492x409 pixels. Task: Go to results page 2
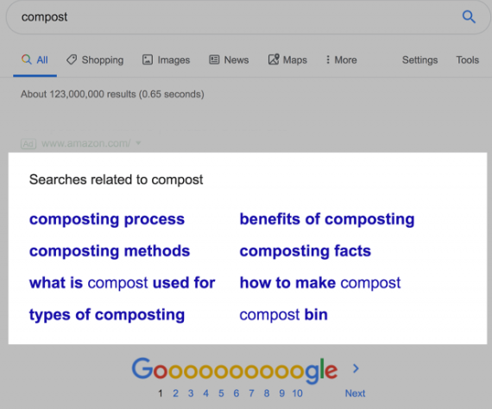176,393
